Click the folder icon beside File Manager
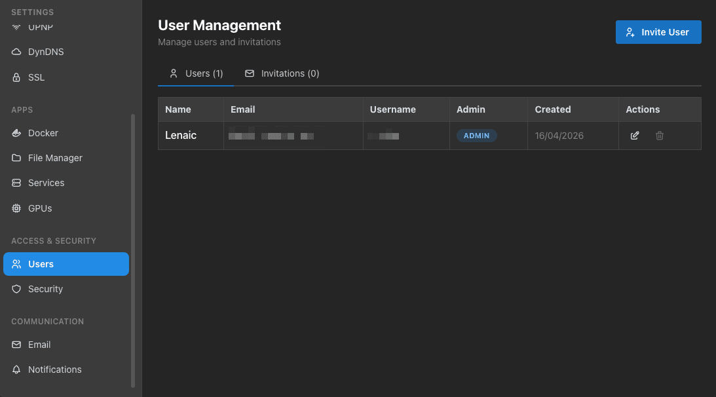716x397 pixels. [16, 158]
